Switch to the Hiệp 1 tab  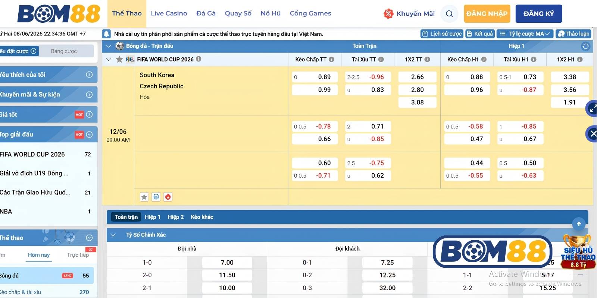click(153, 217)
